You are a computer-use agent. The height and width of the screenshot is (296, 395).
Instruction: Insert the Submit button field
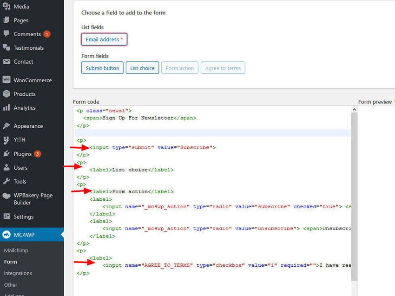point(102,68)
